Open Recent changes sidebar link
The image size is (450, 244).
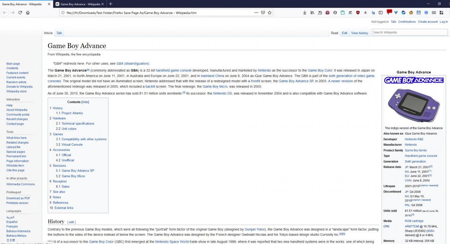(x=17, y=119)
